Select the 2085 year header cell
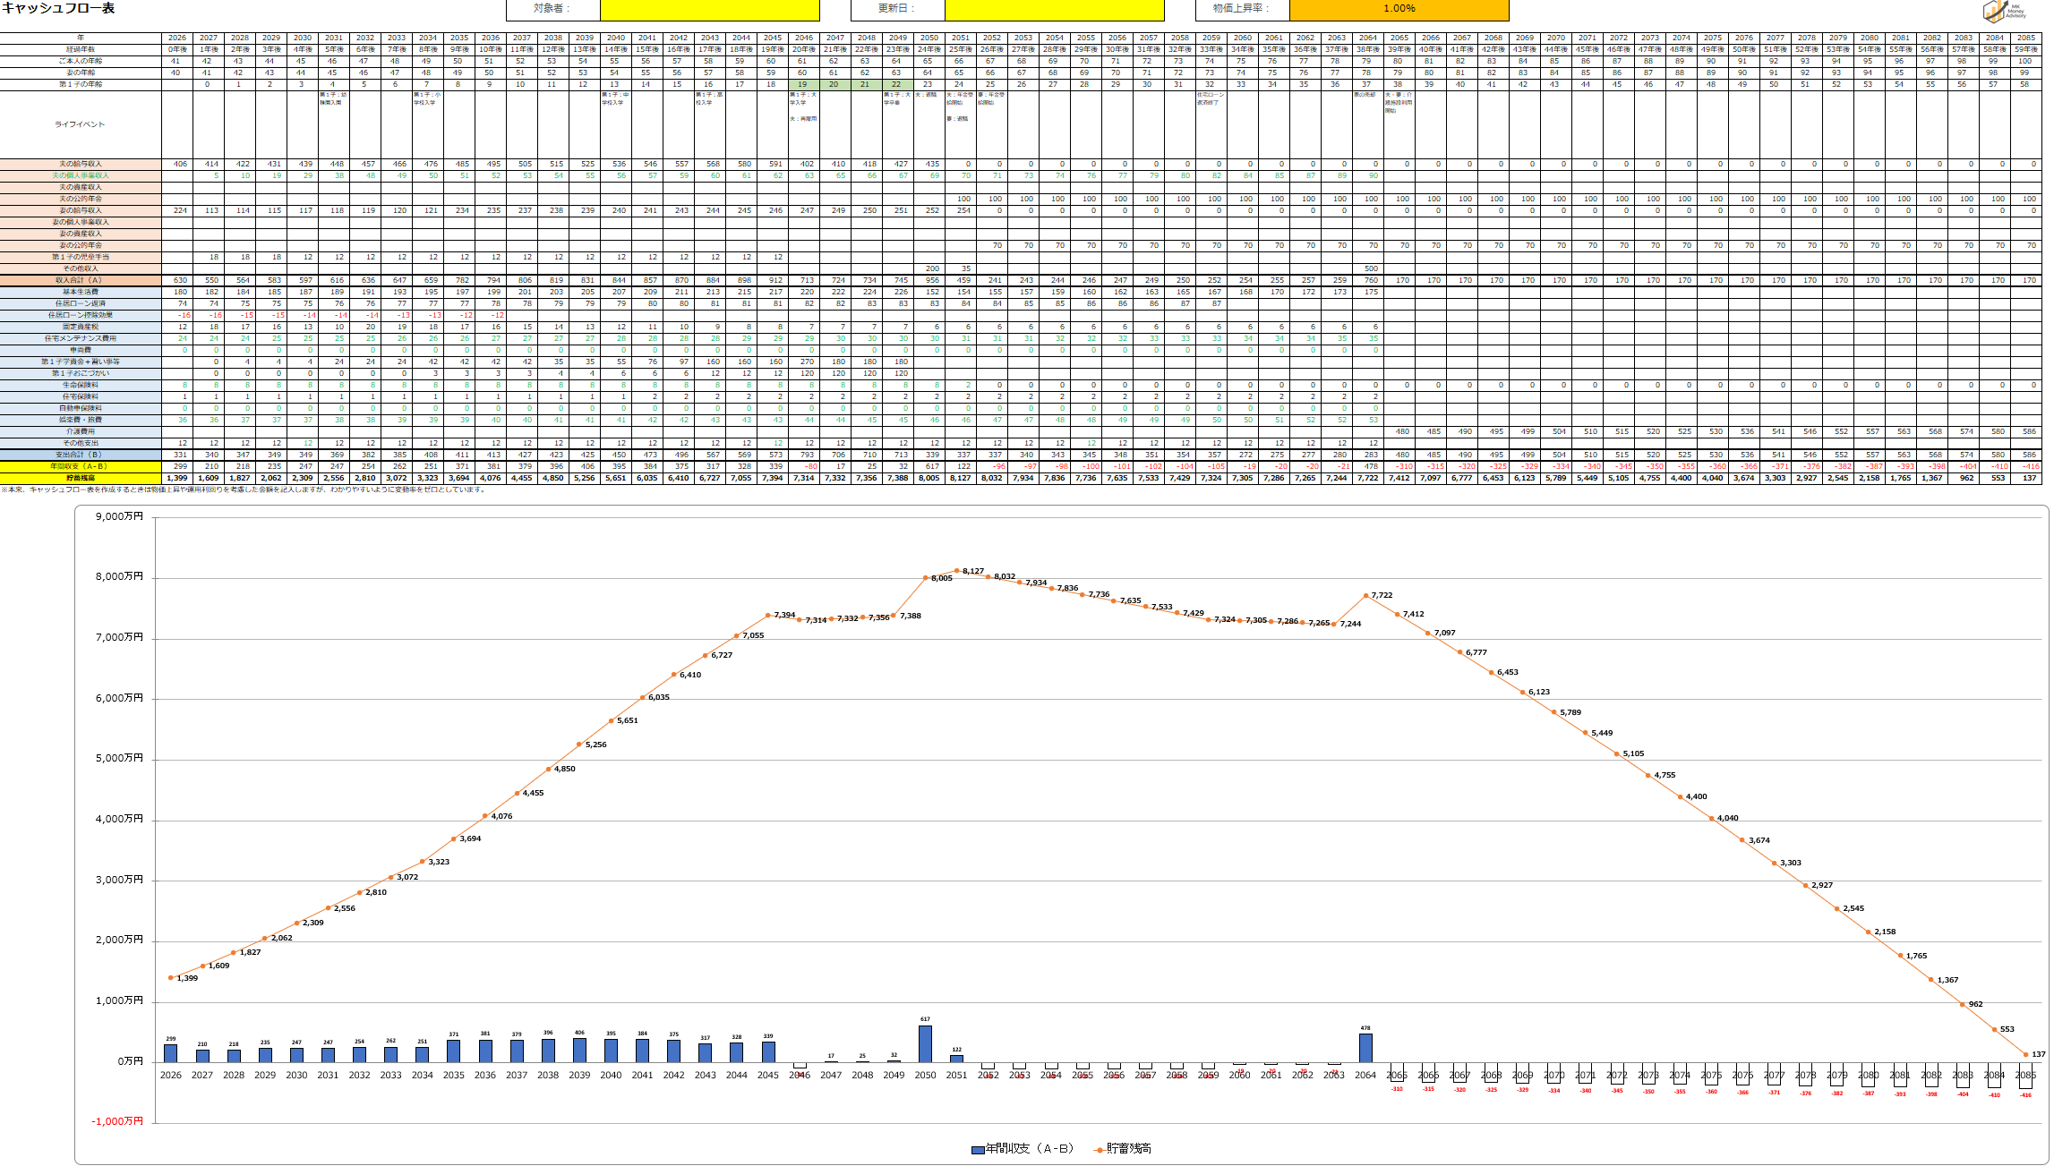This screenshot has height=1166, width=2054. pyautogui.click(x=2025, y=38)
